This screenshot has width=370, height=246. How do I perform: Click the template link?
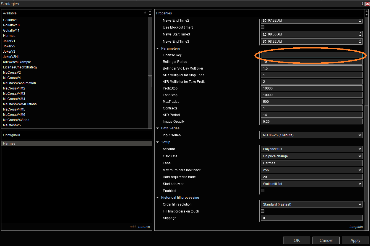pos(356,227)
